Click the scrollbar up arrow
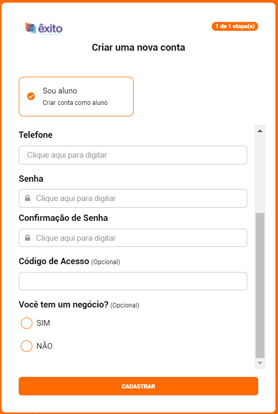The width and height of the screenshot is (278, 414). [260, 131]
